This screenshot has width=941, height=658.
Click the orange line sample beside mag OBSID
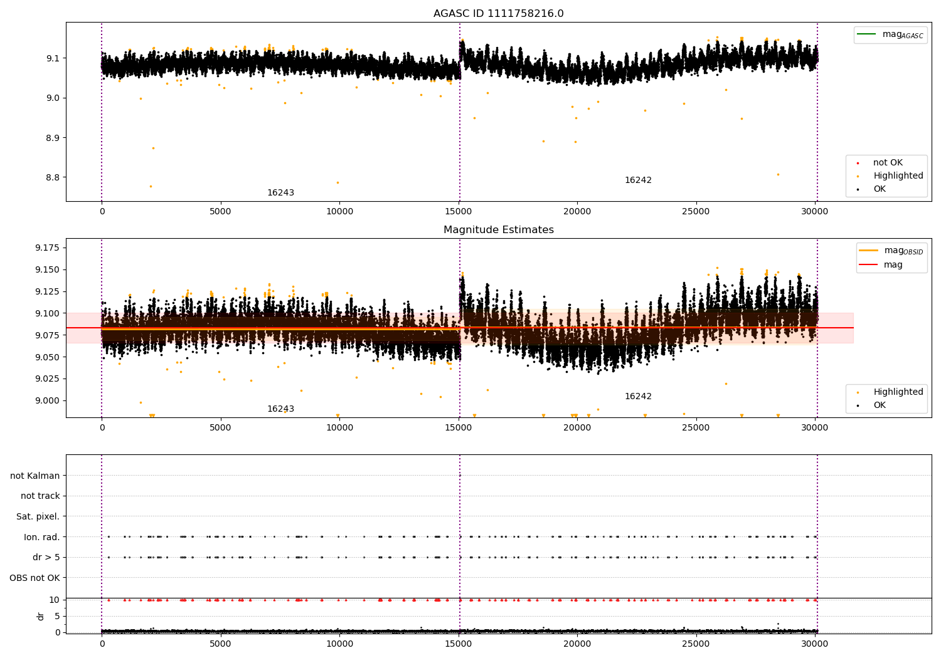click(x=869, y=251)
